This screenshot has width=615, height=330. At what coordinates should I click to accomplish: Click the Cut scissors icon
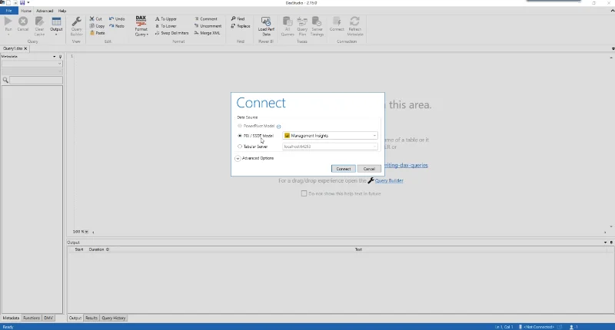[x=91, y=18]
